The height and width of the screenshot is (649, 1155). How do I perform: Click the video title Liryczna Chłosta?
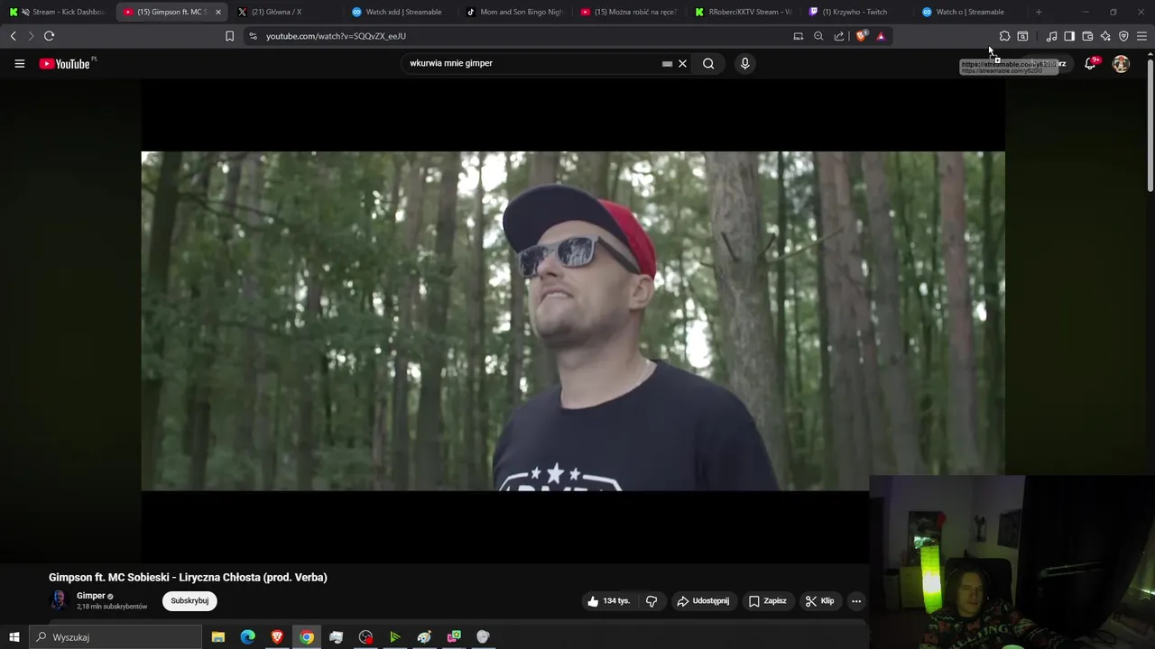(188, 577)
